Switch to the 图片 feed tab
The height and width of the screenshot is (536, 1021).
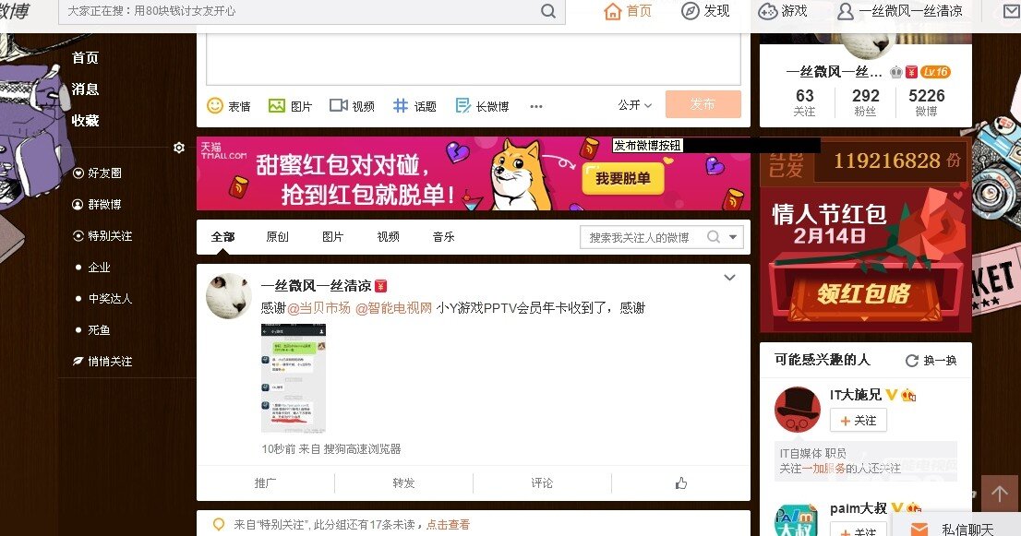(x=332, y=237)
